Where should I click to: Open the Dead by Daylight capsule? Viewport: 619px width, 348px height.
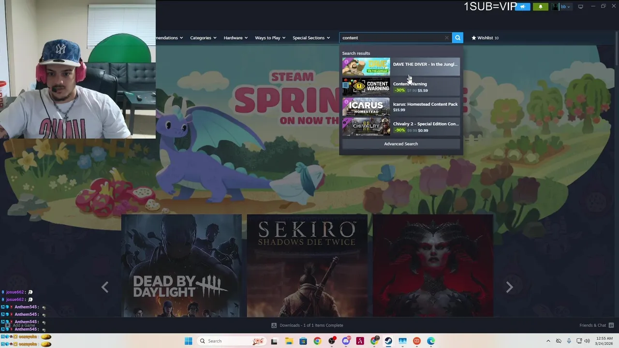point(181,265)
